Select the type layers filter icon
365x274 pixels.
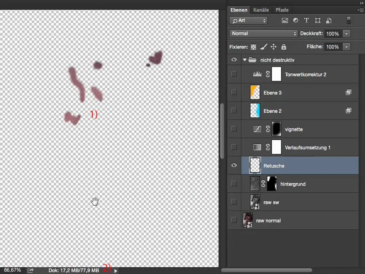pyautogui.click(x=307, y=20)
